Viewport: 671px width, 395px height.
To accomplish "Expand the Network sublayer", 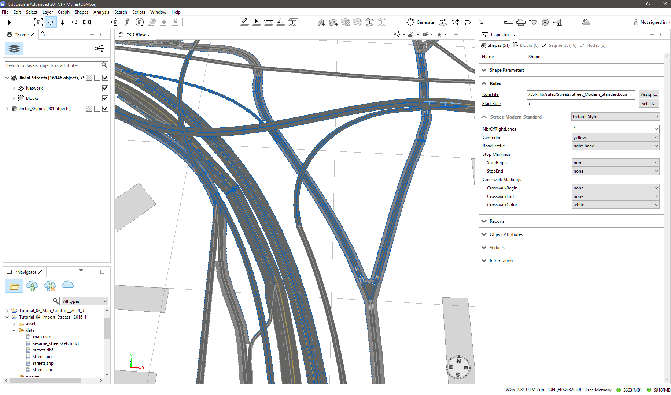I will 14,88.
